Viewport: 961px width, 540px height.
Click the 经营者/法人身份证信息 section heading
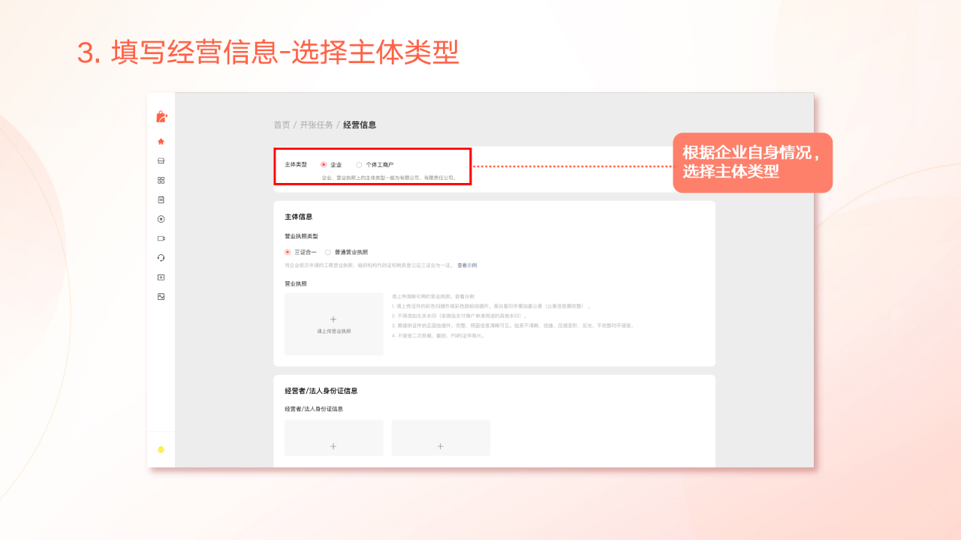(321, 391)
